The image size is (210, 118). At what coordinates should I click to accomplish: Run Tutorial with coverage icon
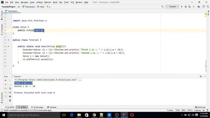pyautogui.click(x=190, y=7)
